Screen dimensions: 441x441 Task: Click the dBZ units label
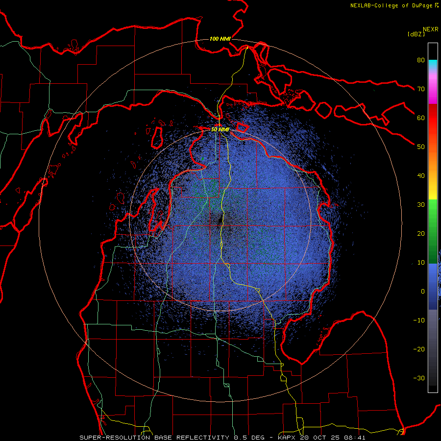[x=416, y=34]
